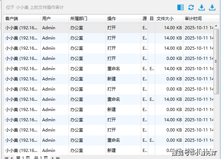Refresh the file operation audit list
This screenshot has width=221, height=159.
pyautogui.click(x=191, y=7)
